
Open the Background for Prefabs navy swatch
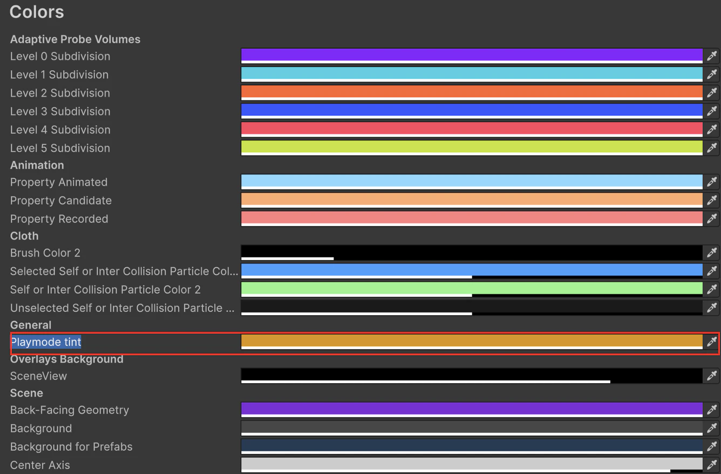pos(472,446)
